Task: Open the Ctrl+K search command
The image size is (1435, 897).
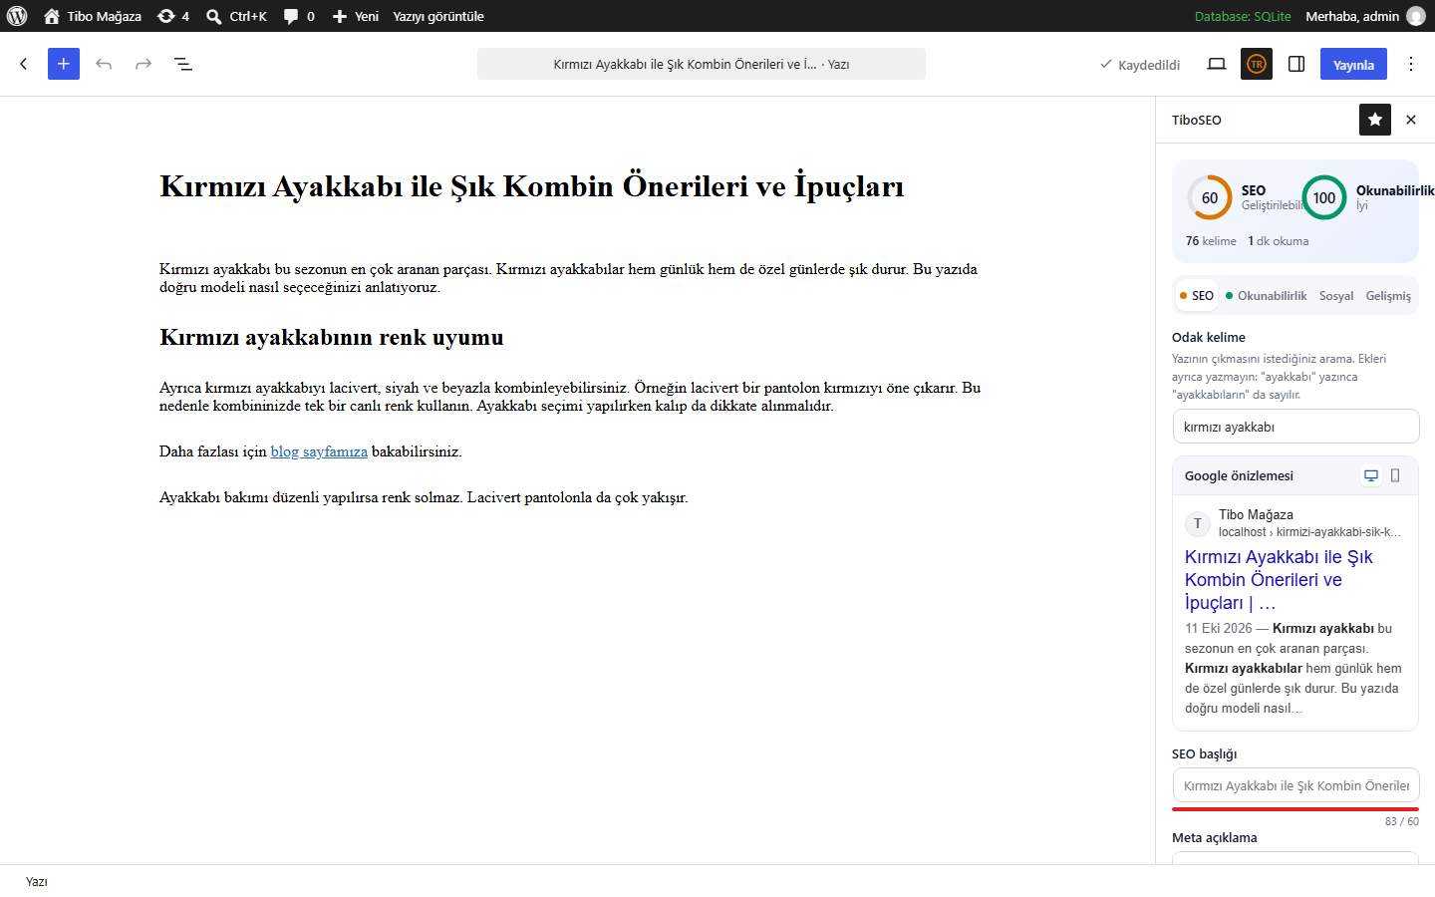Action: (x=237, y=16)
